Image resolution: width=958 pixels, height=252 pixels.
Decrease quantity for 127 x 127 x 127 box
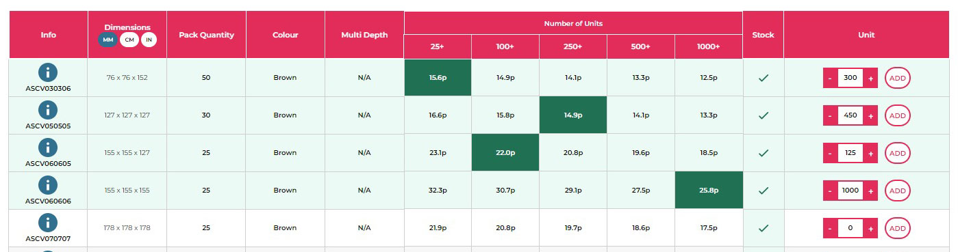830,115
